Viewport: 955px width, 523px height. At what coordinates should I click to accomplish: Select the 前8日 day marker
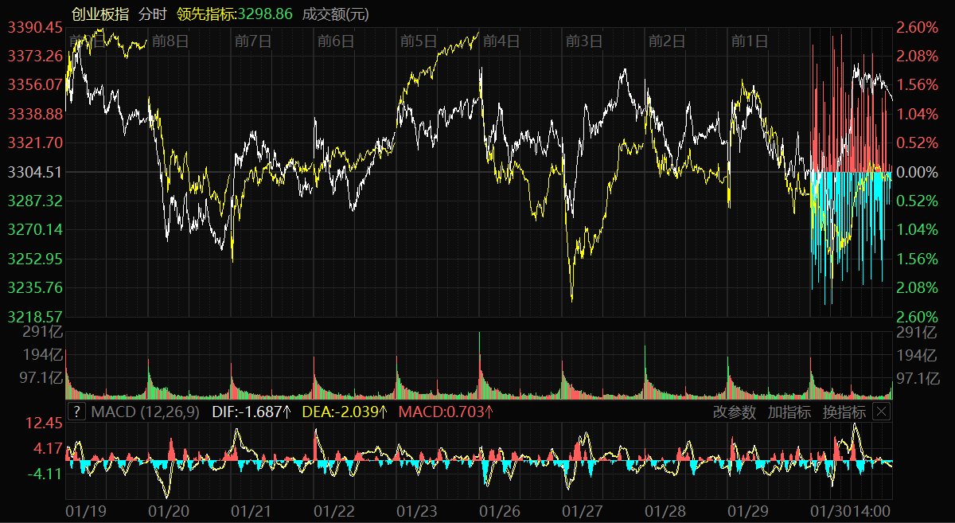pos(170,41)
